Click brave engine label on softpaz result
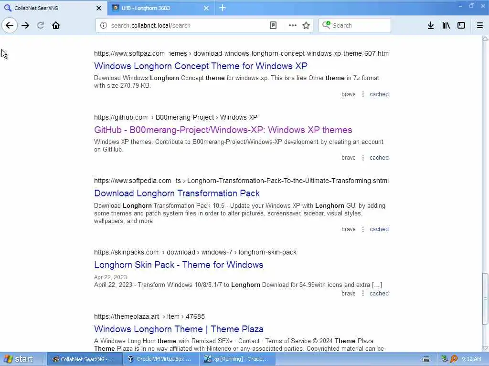 (x=348, y=94)
